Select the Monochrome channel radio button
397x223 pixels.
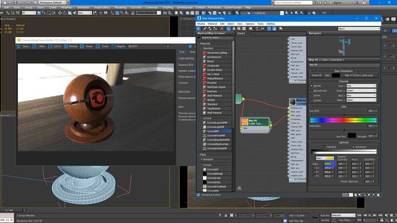click(x=311, y=91)
